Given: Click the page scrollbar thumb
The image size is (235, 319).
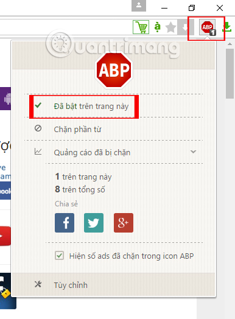Looking at the screenshot, I should (x=230, y=74).
